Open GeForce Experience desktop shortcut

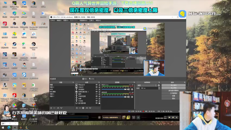pyautogui.click(x=14, y=5)
